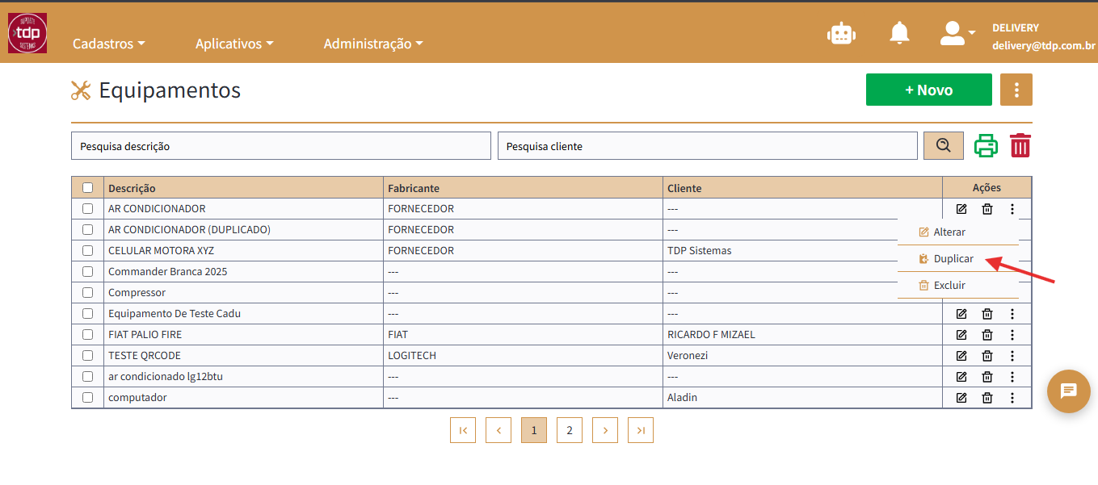The width and height of the screenshot is (1098, 485).
Task: Edit the TESTE QRCODE row
Action: (x=961, y=356)
